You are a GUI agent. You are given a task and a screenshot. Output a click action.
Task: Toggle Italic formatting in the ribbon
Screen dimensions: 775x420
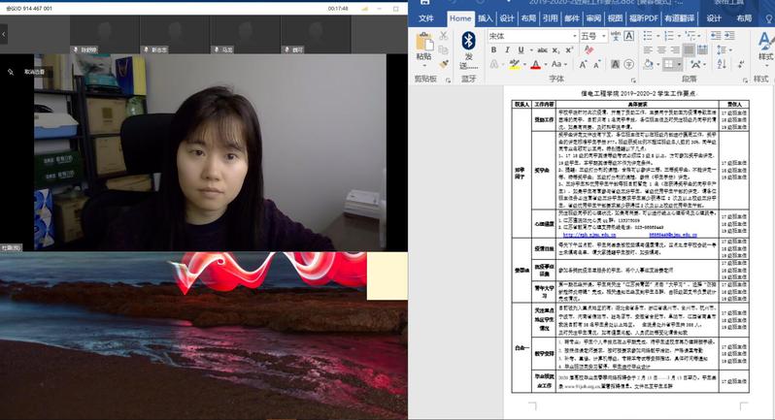click(x=507, y=50)
